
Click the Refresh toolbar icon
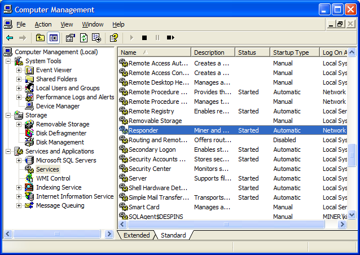tap(84, 38)
